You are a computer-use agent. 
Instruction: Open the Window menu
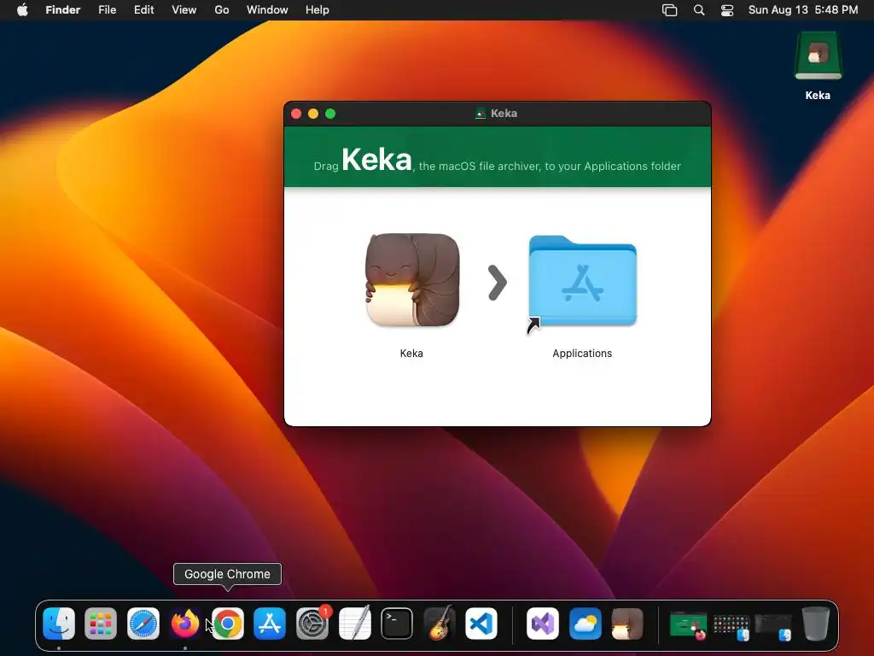click(x=267, y=10)
